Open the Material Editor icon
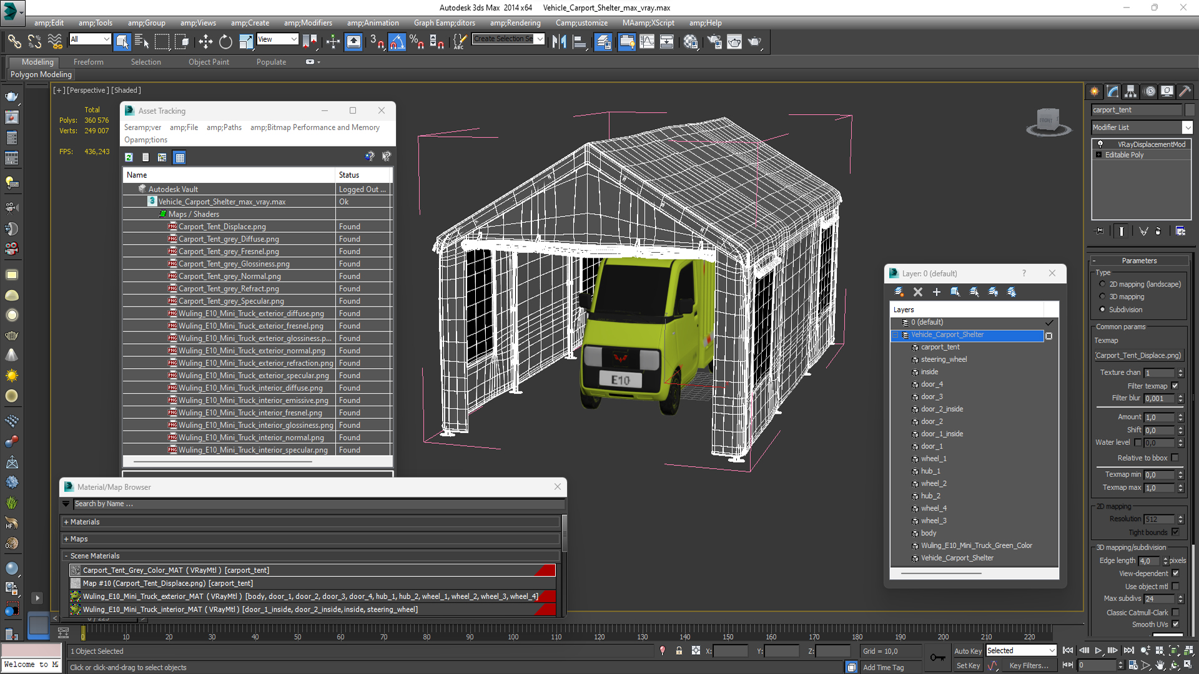 (x=690, y=42)
